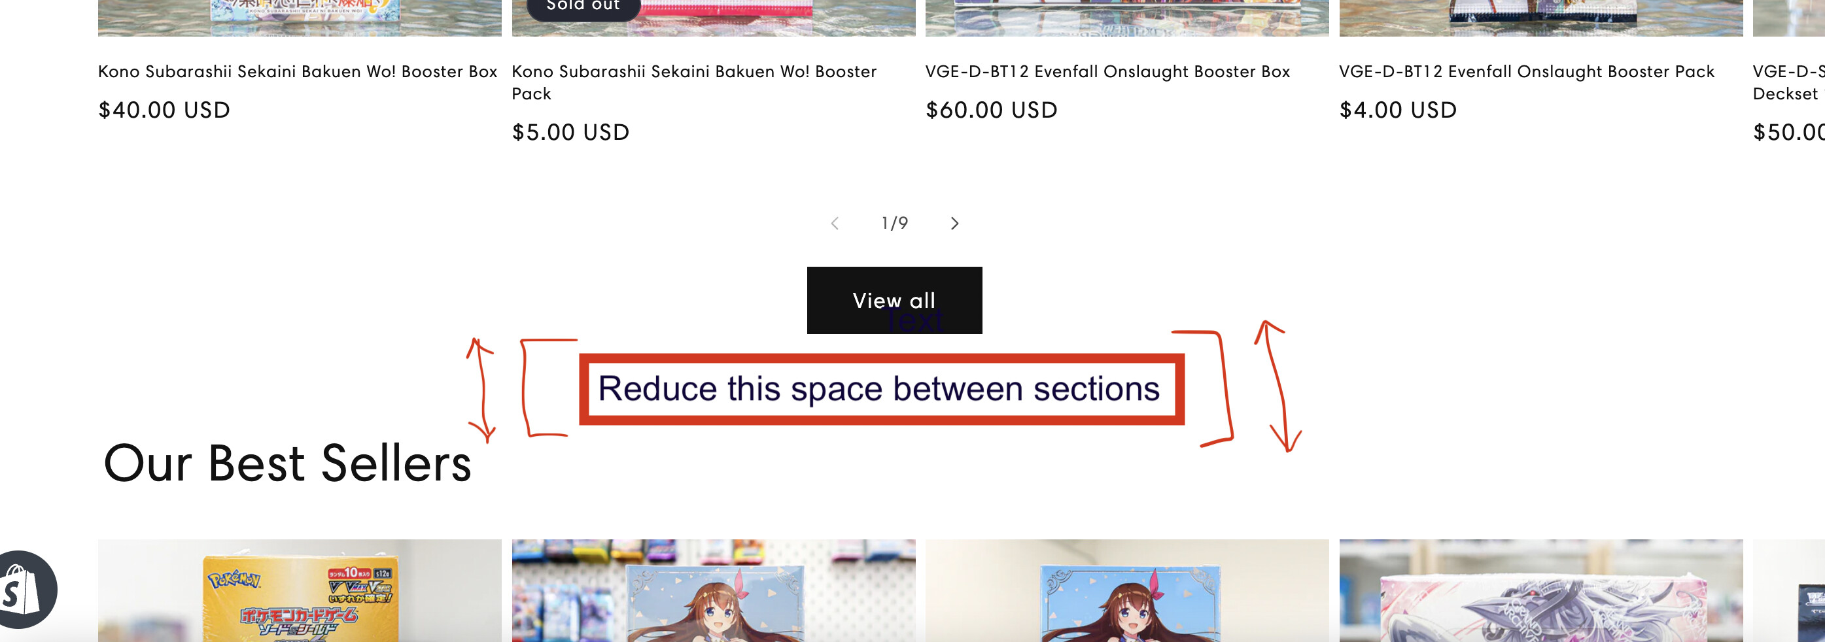Screen dimensions: 1825x642
Task: Select the Pokemon yellow box thumbnail
Action: coord(300,591)
